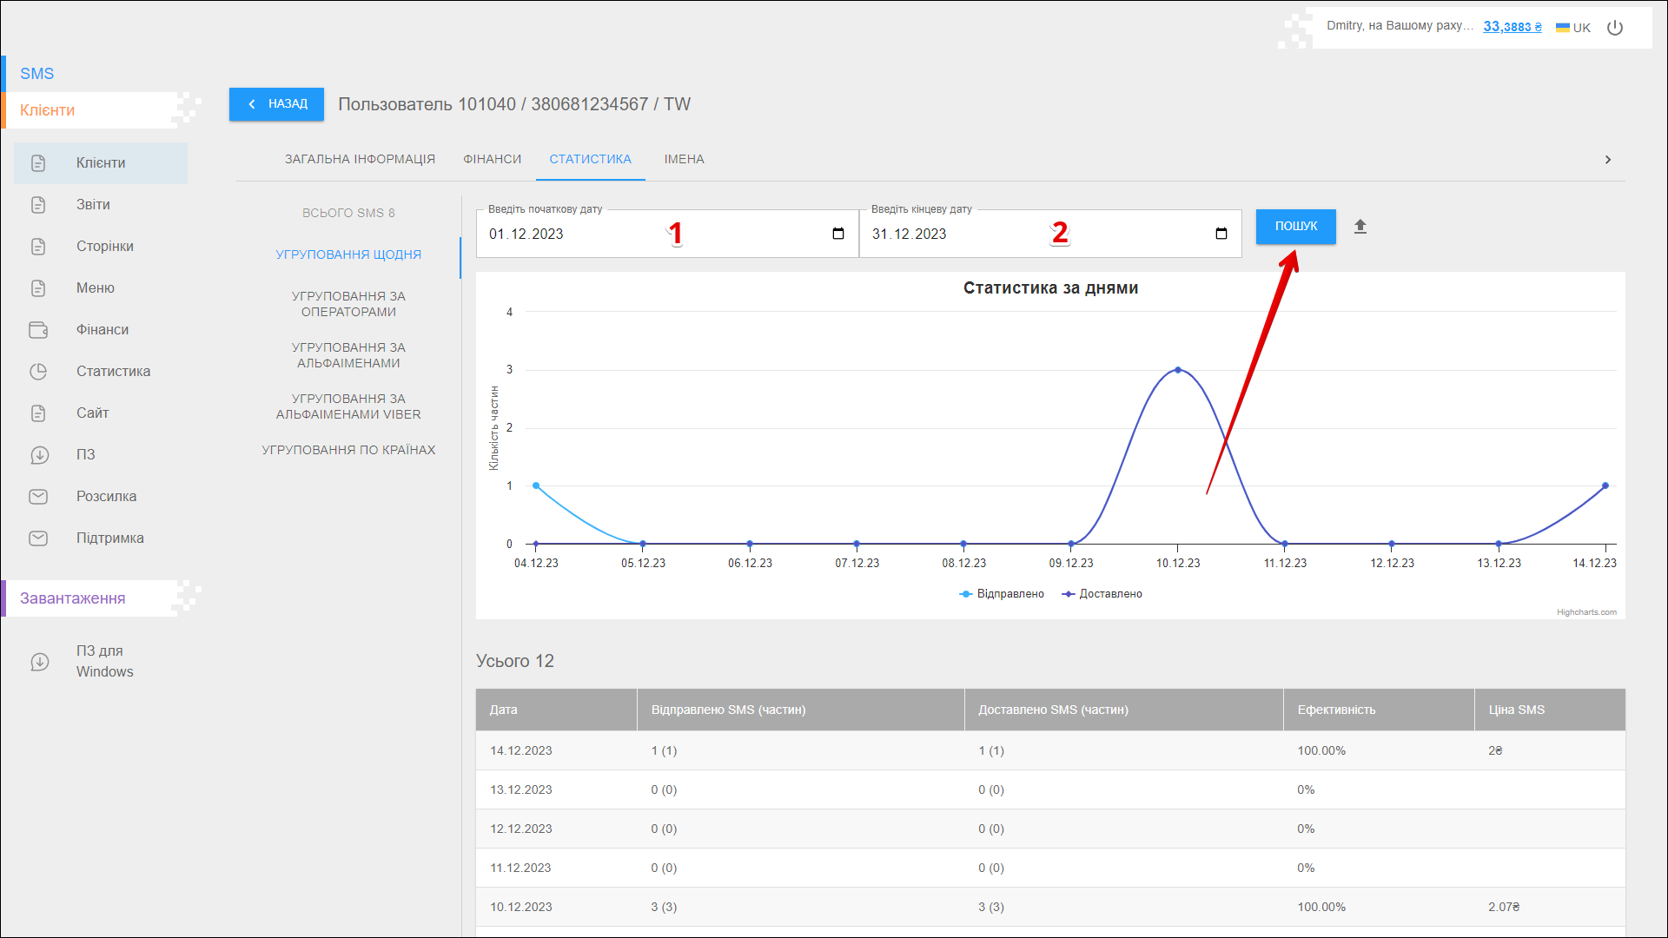This screenshot has height=938, width=1668.
Task: Open Статистика pie chart icon in sidebar
Action: coord(38,372)
